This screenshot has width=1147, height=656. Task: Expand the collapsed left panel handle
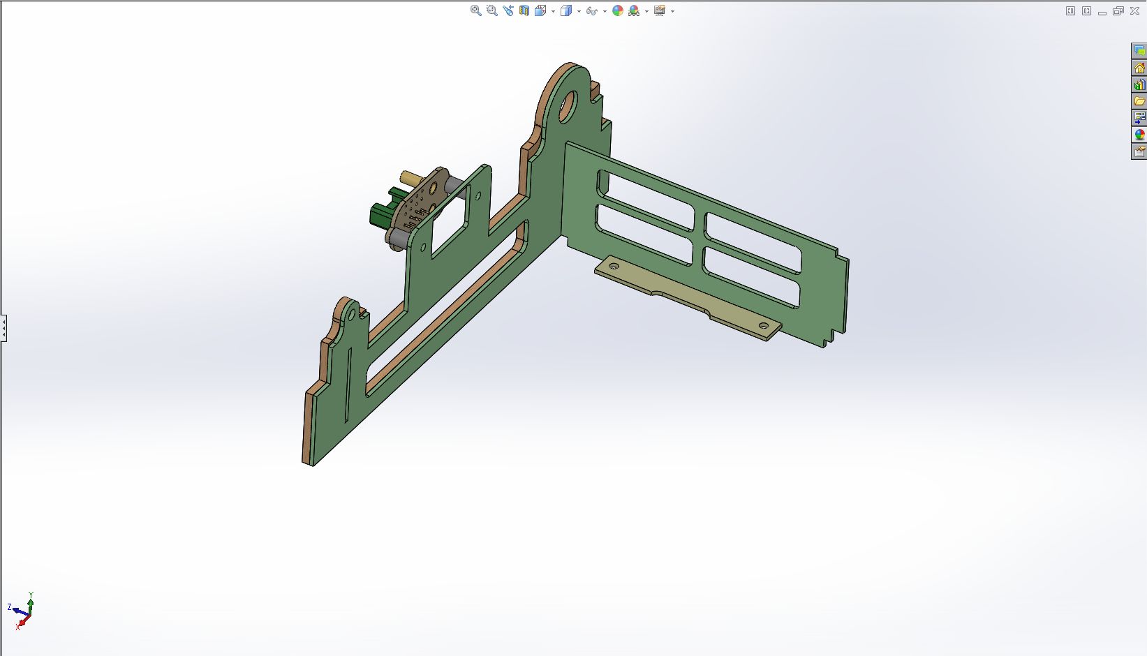[x=3, y=327]
